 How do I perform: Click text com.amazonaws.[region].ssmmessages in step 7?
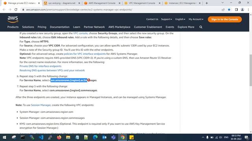[x=73, y=90]
